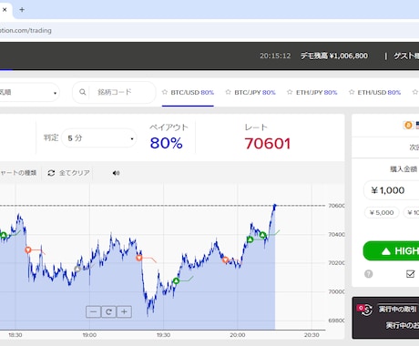Click the ¥1,000 purchase amount field
The height and width of the screenshot is (346, 419).
(x=392, y=190)
